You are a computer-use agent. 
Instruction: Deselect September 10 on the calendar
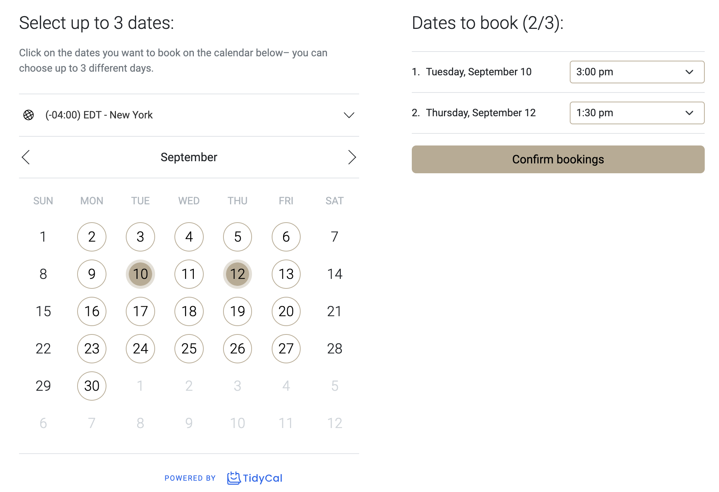140,274
